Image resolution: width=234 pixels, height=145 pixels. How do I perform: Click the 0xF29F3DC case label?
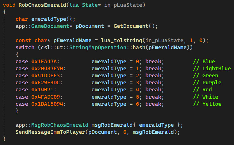46,82
